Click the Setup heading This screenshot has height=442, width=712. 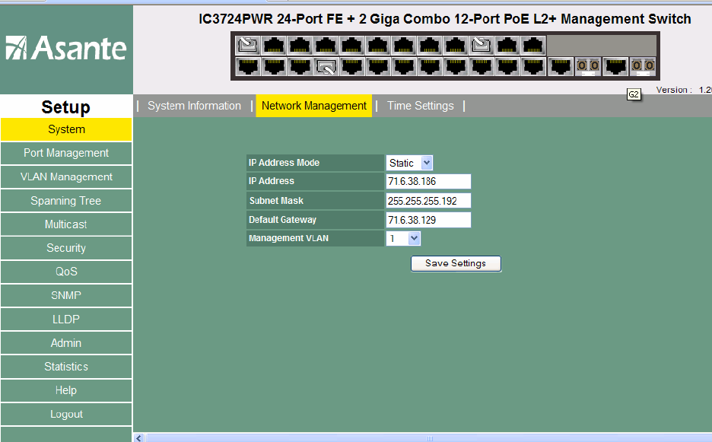coord(66,107)
